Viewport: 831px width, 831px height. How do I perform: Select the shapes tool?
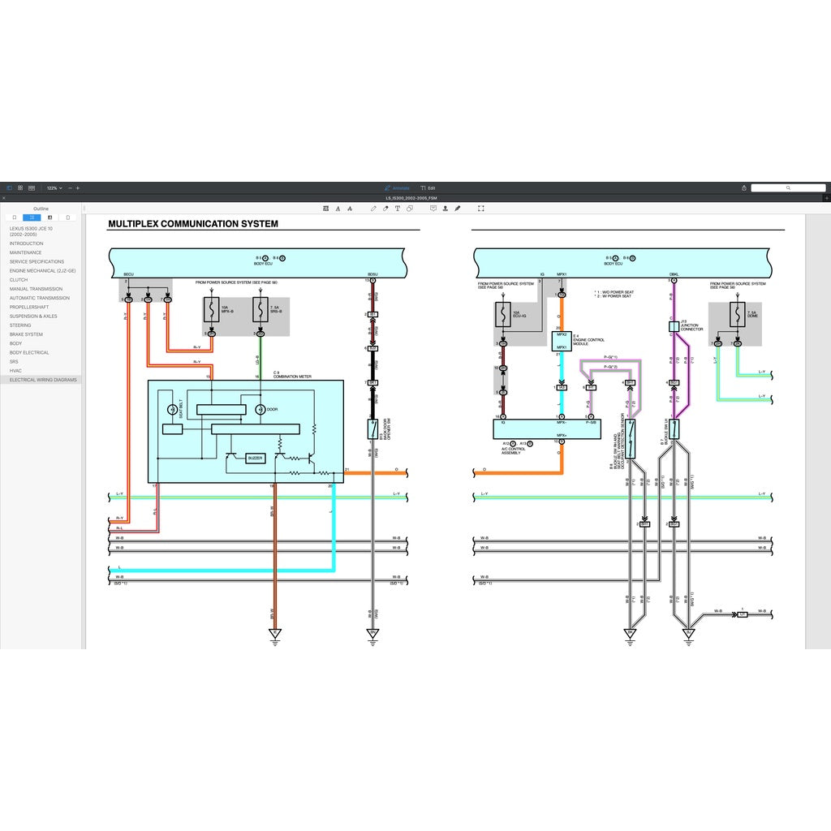(410, 209)
